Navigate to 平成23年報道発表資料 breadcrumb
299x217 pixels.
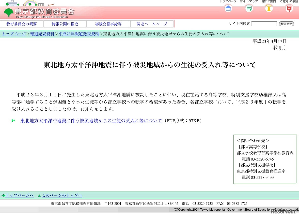pos(79,34)
